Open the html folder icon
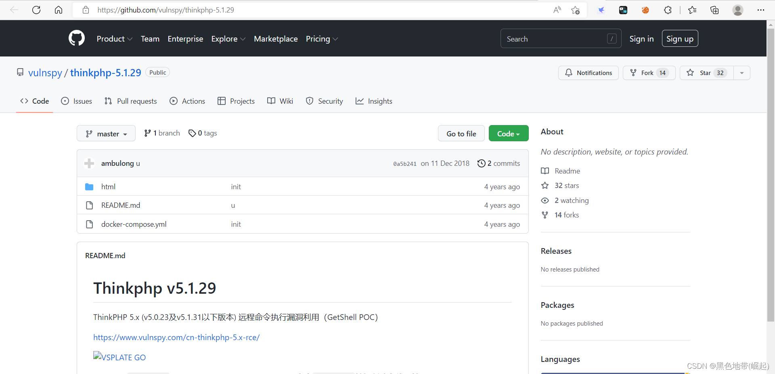The height and width of the screenshot is (374, 775). (89, 186)
